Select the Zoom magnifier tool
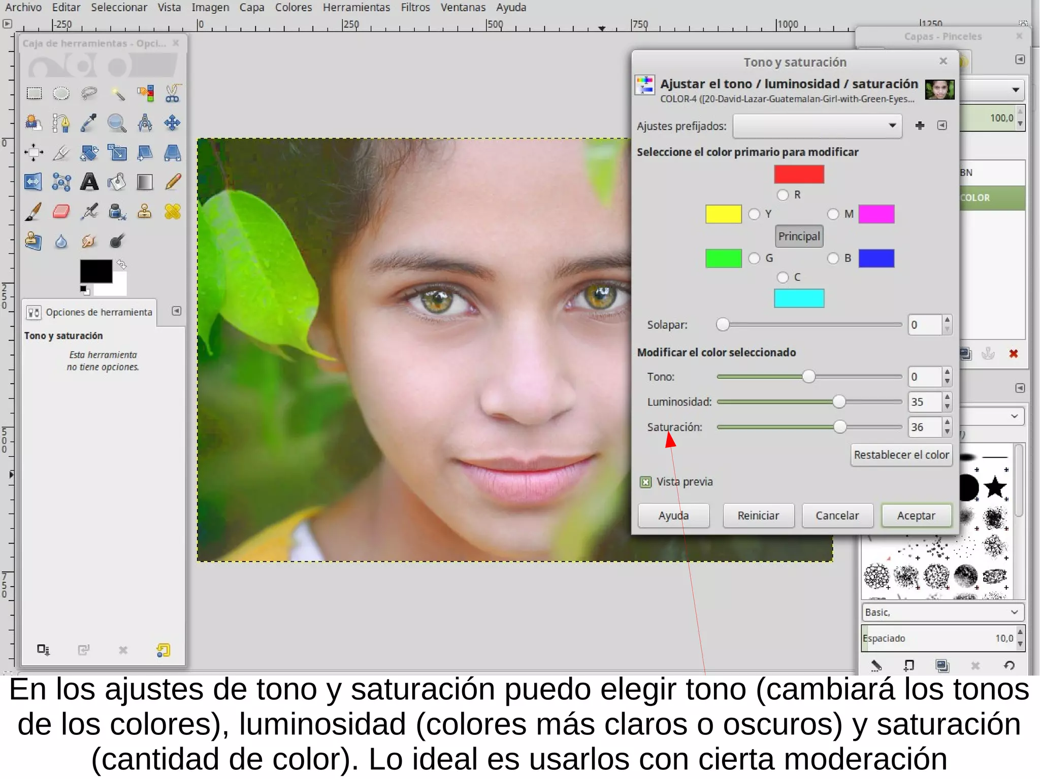This screenshot has height=779, width=1040. click(x=117, y=123)
